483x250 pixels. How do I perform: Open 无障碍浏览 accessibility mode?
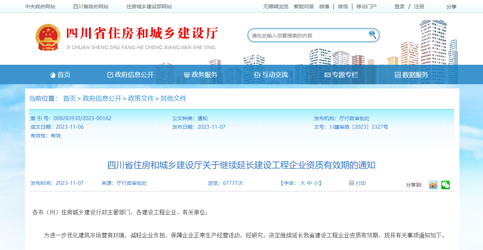pyautogui.click(x=276, y=6)
